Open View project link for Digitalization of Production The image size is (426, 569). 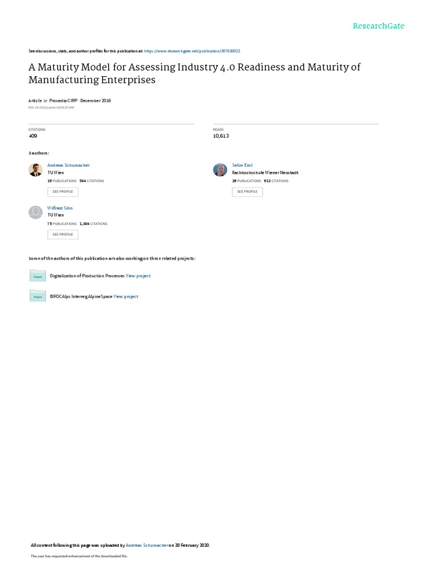click(x=138, y=276)
